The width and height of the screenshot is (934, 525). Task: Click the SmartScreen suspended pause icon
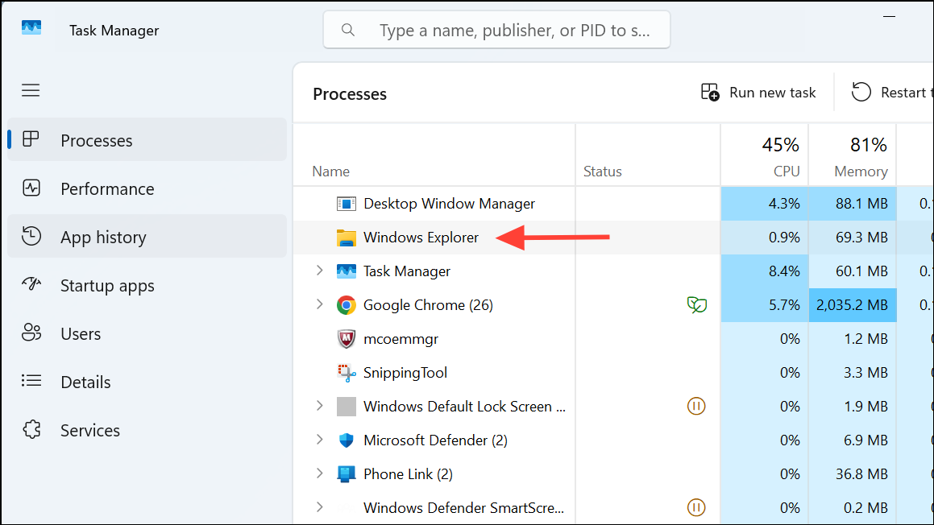pyautogui.click(x=696, y=508)
